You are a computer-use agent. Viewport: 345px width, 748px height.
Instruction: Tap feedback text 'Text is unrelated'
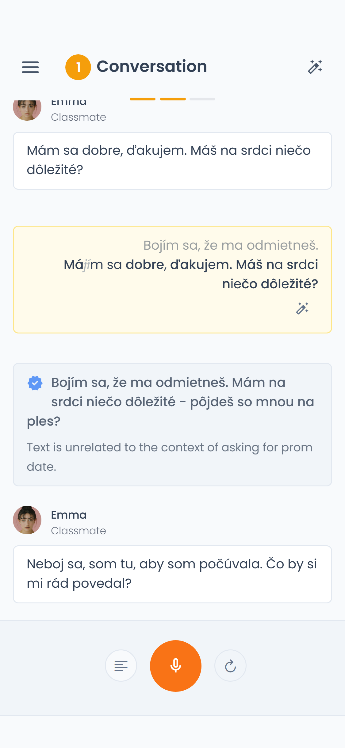(170, 457)
